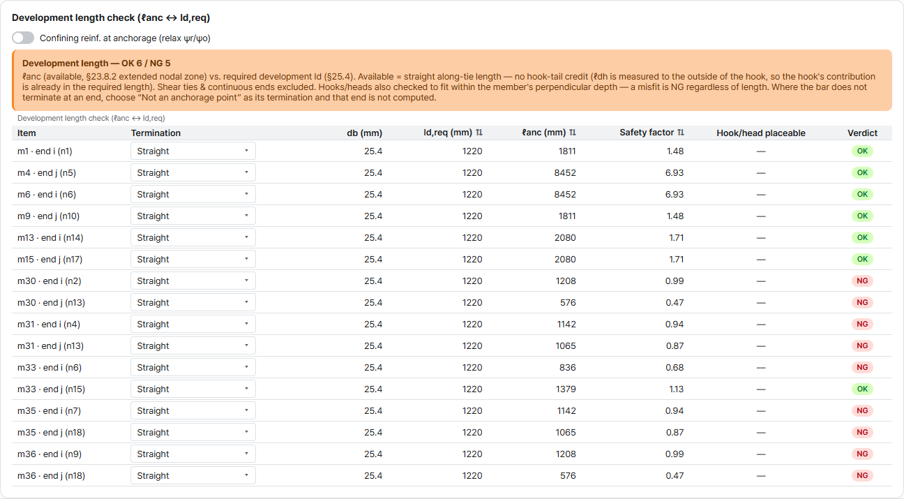Click ld,req value 1220 for m15 · end j (n17)

click(472, 259)
